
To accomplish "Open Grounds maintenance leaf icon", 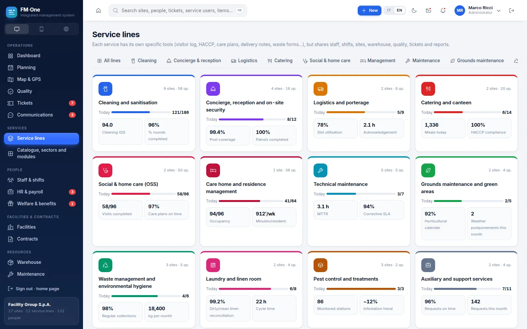I will tap(428, 170).
